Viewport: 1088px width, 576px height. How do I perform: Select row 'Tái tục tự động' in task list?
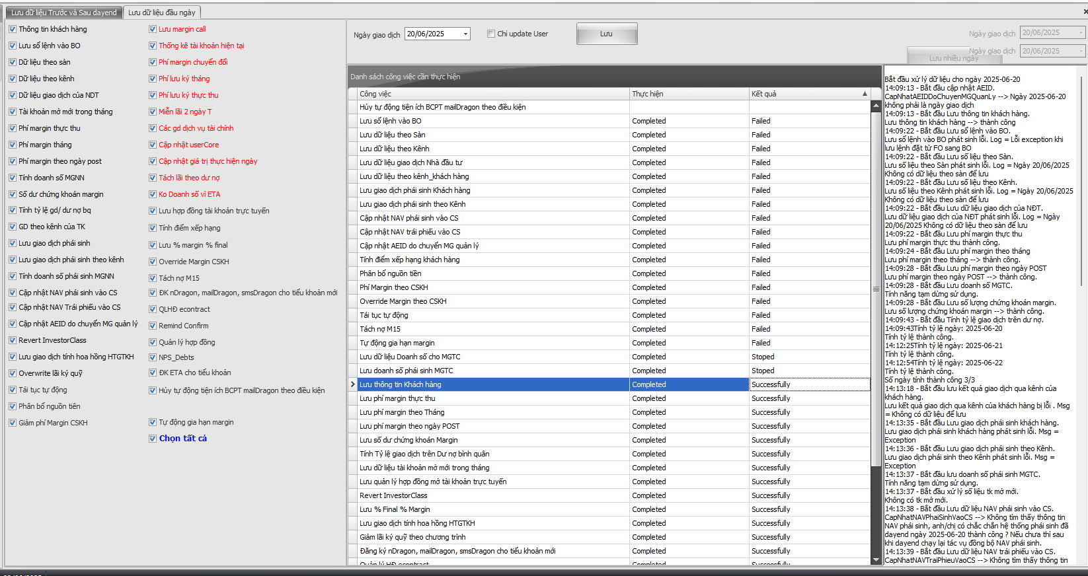[x=609, y=315]
